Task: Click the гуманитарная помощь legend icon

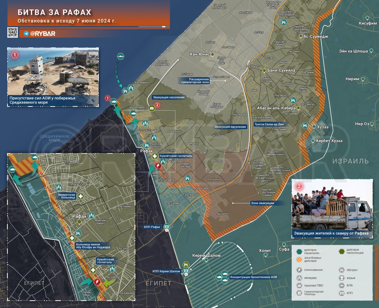Action: 299,293
